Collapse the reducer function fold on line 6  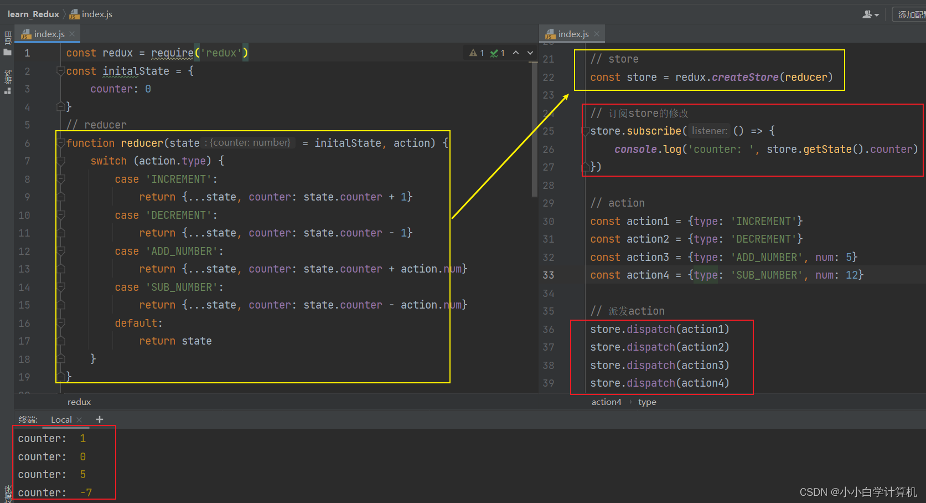click(x=61, y=143)
